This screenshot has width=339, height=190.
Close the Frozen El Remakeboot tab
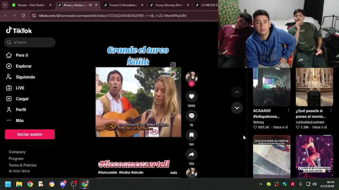[x=142, y=5]
